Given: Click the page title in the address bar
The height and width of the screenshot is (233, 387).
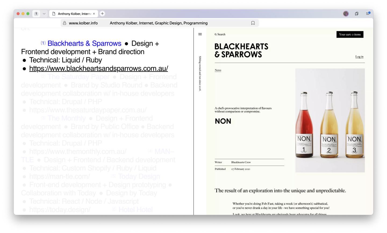Looking at the screenshot, I should (159, 23).
